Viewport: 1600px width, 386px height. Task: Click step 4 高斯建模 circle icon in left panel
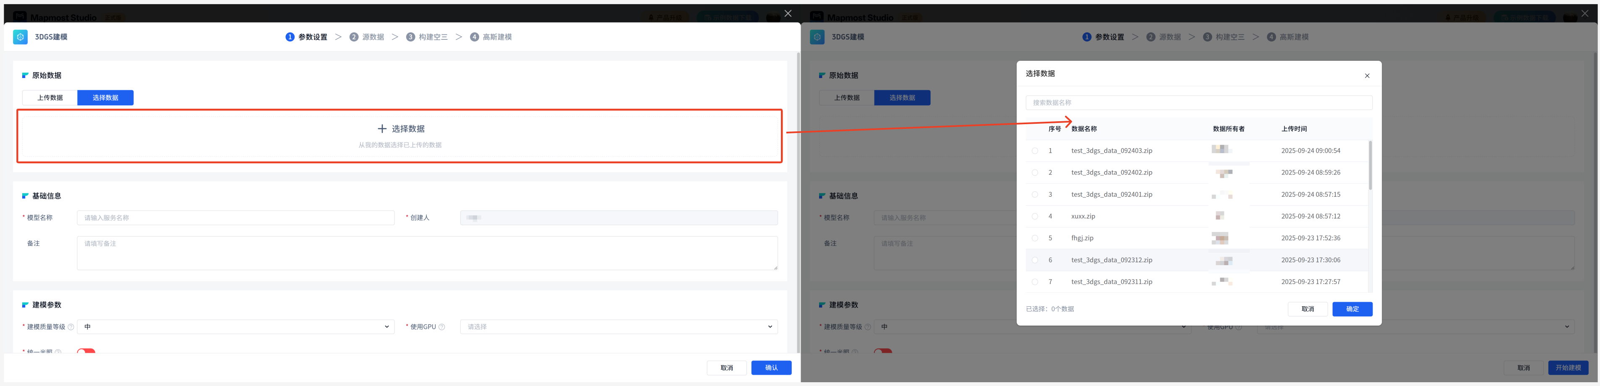click(474, 37)
